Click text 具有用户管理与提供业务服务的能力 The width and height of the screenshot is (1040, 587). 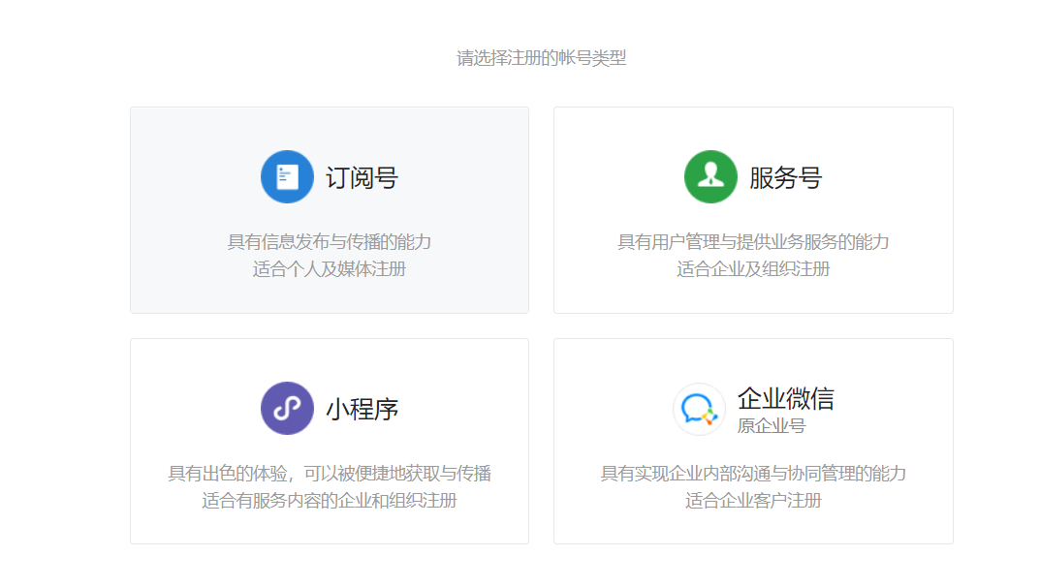[x=753, y=242]
